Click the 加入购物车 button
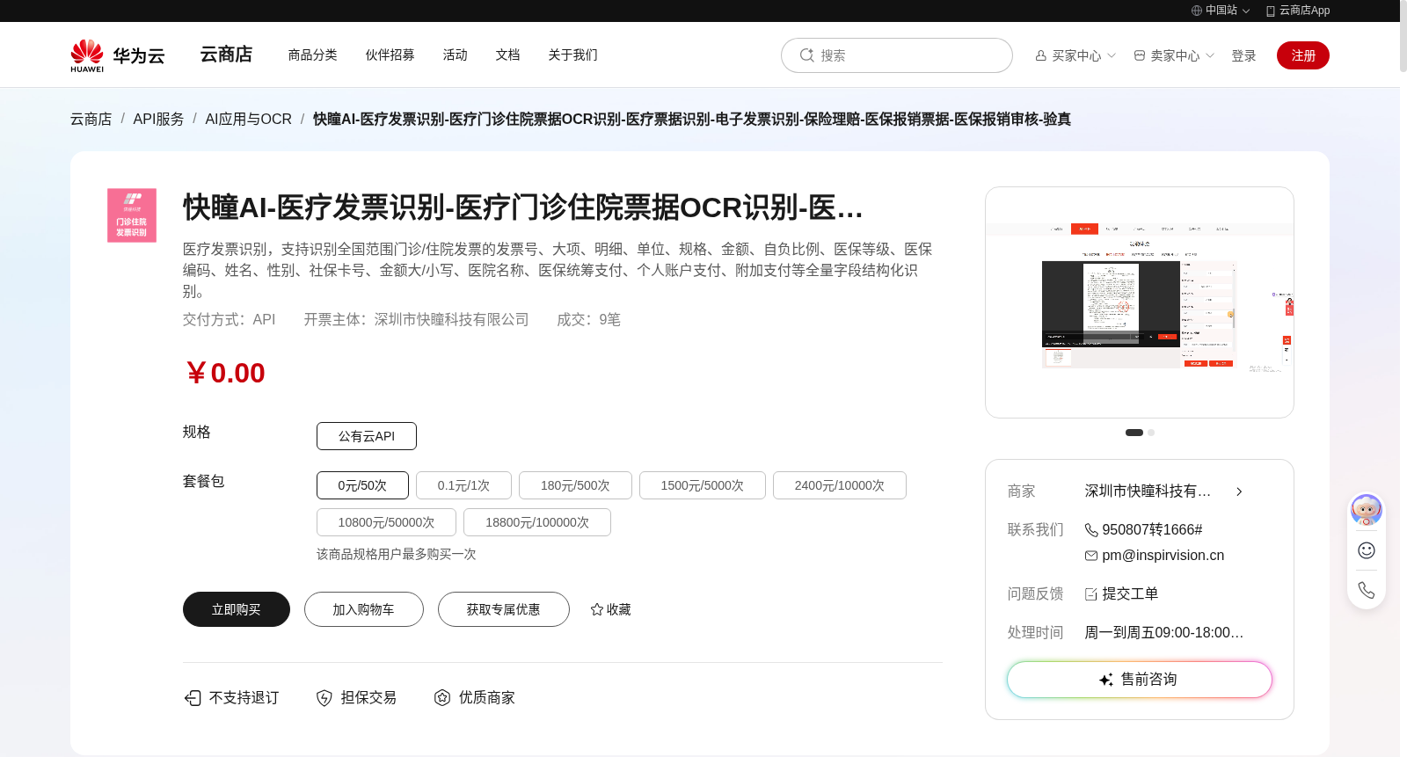 pyautogui.click(x=364, y=609)
